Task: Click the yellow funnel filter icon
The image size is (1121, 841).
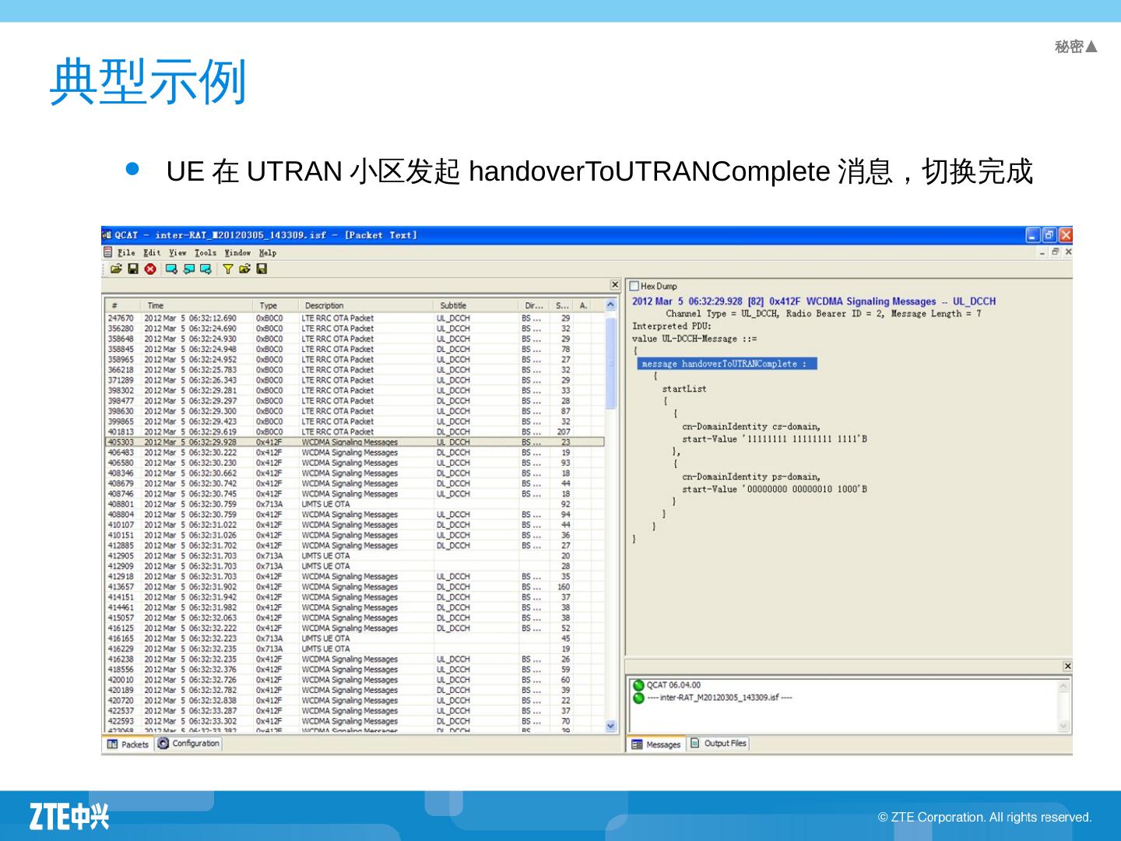Action: [228, 269]
